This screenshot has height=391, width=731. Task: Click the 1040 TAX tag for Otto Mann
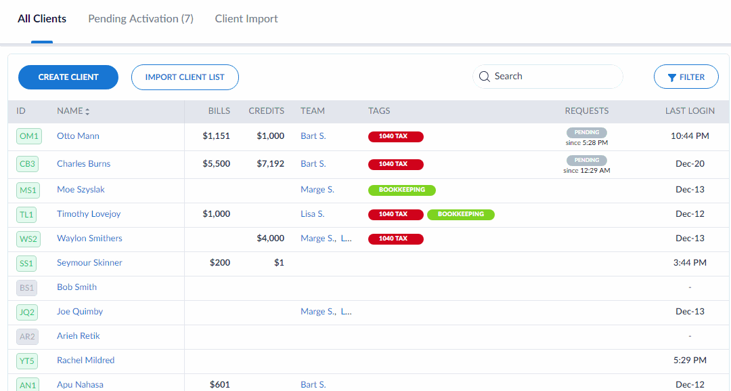[395, 136]
